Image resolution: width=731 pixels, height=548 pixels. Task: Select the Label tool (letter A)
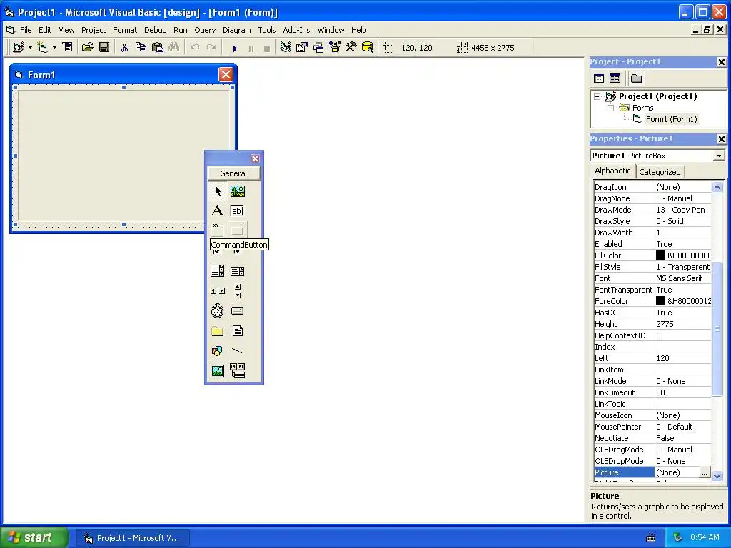pos(217,211)
